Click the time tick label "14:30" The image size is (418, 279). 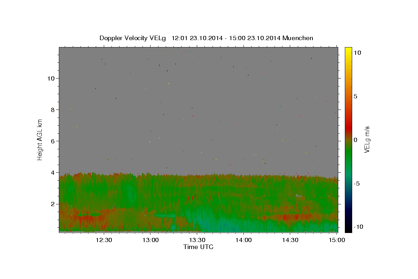tap(290, 240)
